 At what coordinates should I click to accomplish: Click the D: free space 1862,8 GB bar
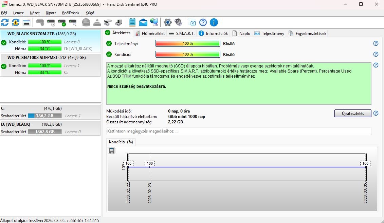[45, 131]
